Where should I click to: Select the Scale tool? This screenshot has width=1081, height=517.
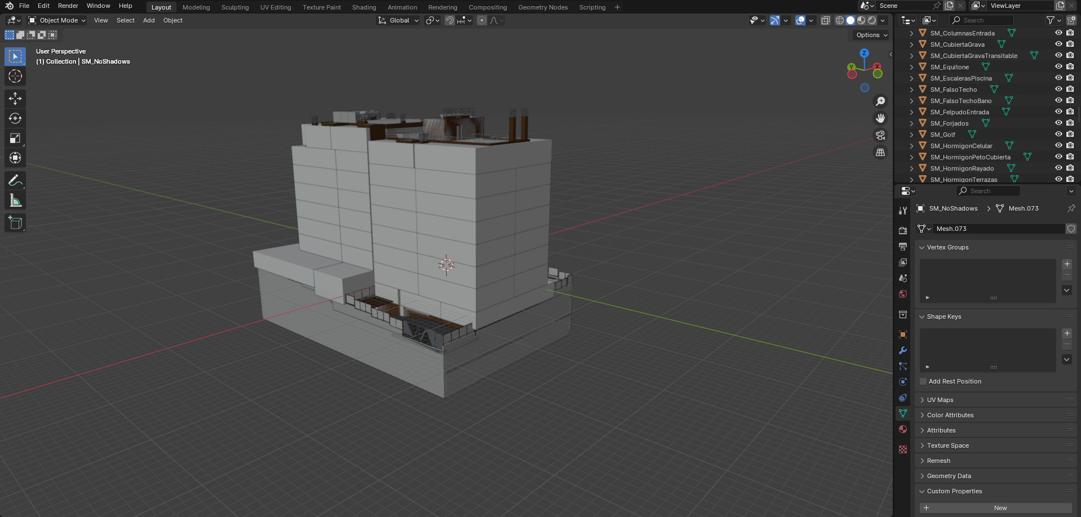pos(15,138)
